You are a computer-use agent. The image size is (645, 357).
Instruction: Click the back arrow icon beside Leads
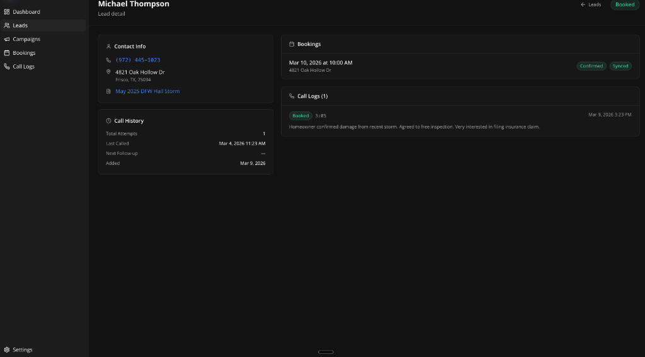pyautogui.click(x=583, y=4)
